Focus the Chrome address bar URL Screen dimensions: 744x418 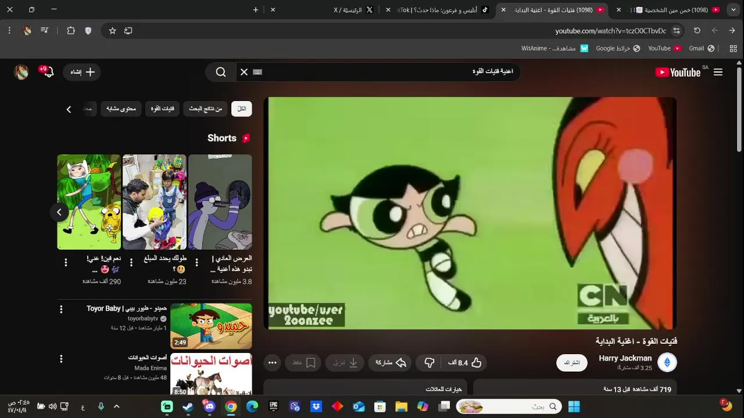[610, 31]
